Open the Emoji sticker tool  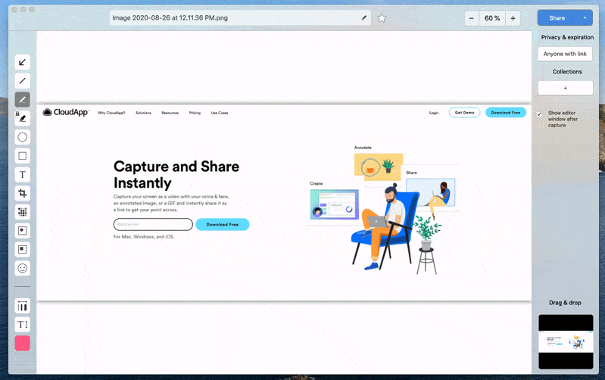pyautogui.click(x=23, y=268)
